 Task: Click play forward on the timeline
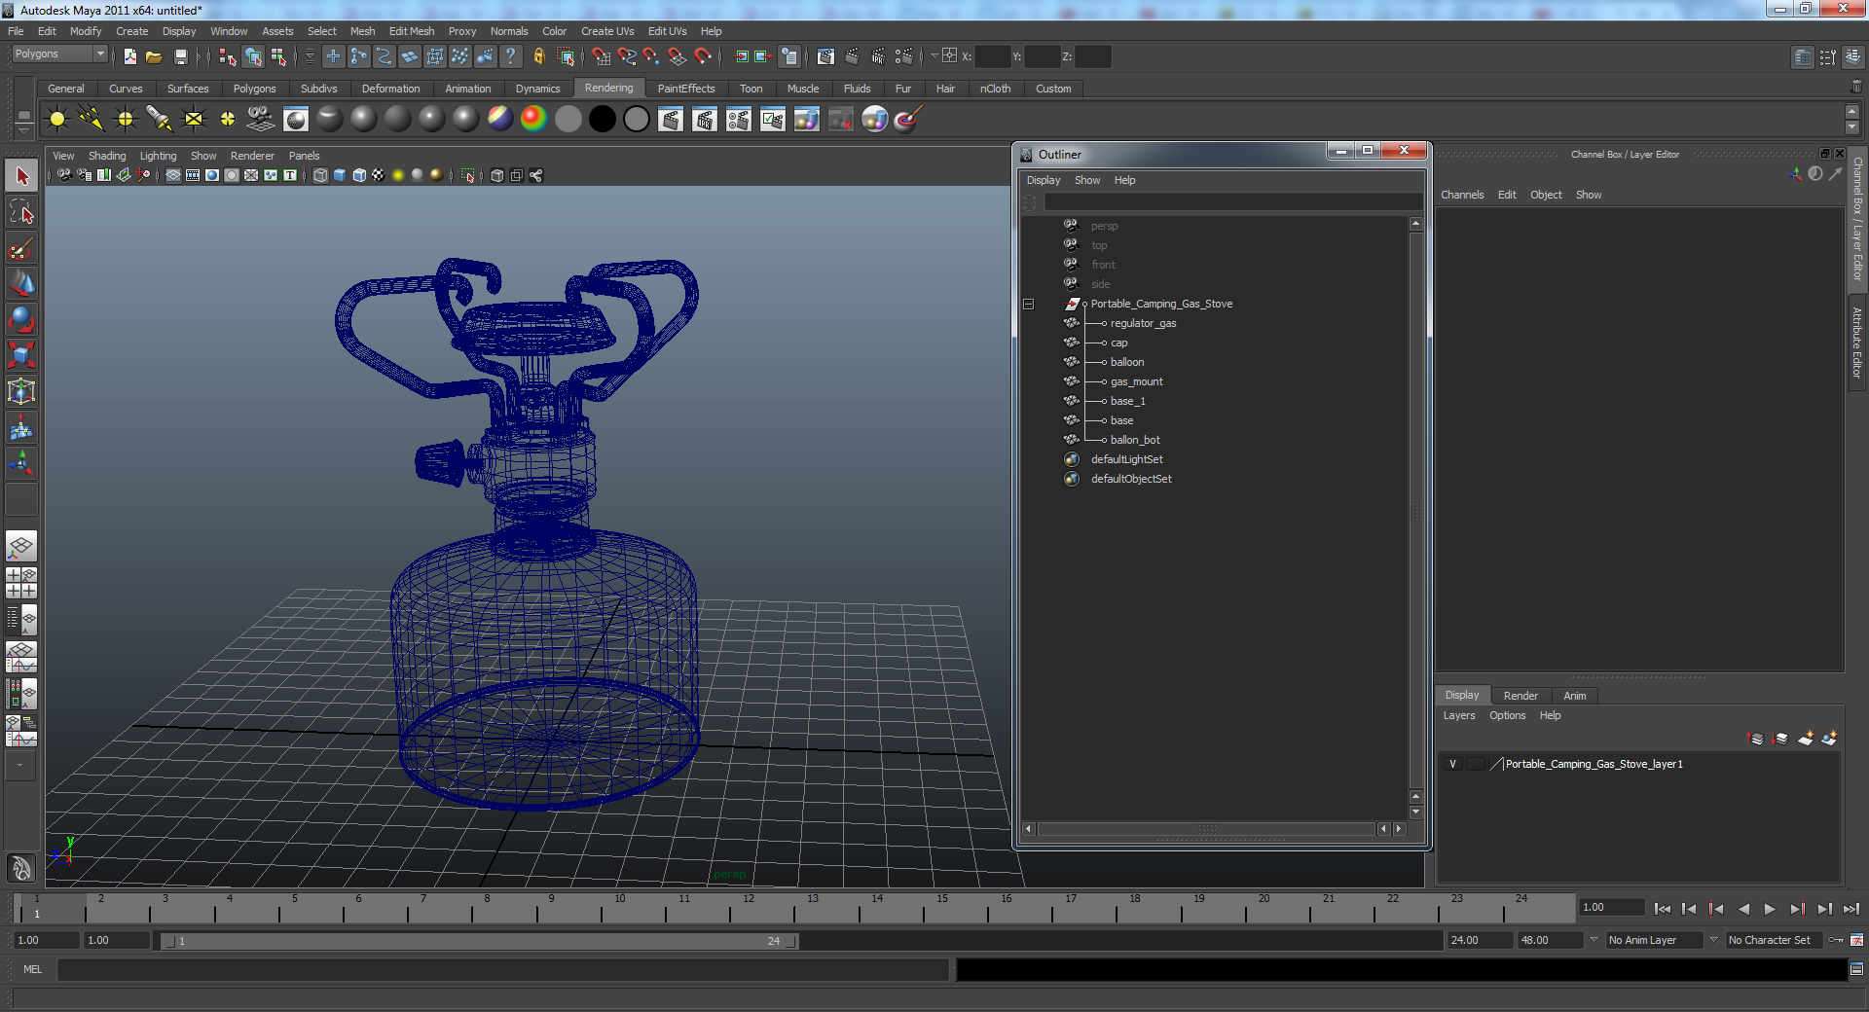[x=1770, y=909]
